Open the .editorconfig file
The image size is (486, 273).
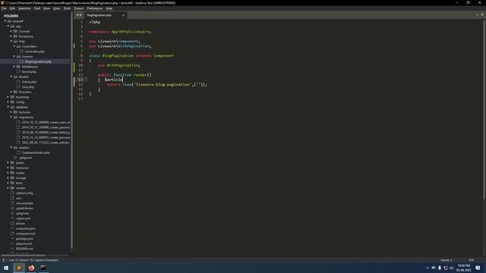pyautogui.click(x=24, y=193)
